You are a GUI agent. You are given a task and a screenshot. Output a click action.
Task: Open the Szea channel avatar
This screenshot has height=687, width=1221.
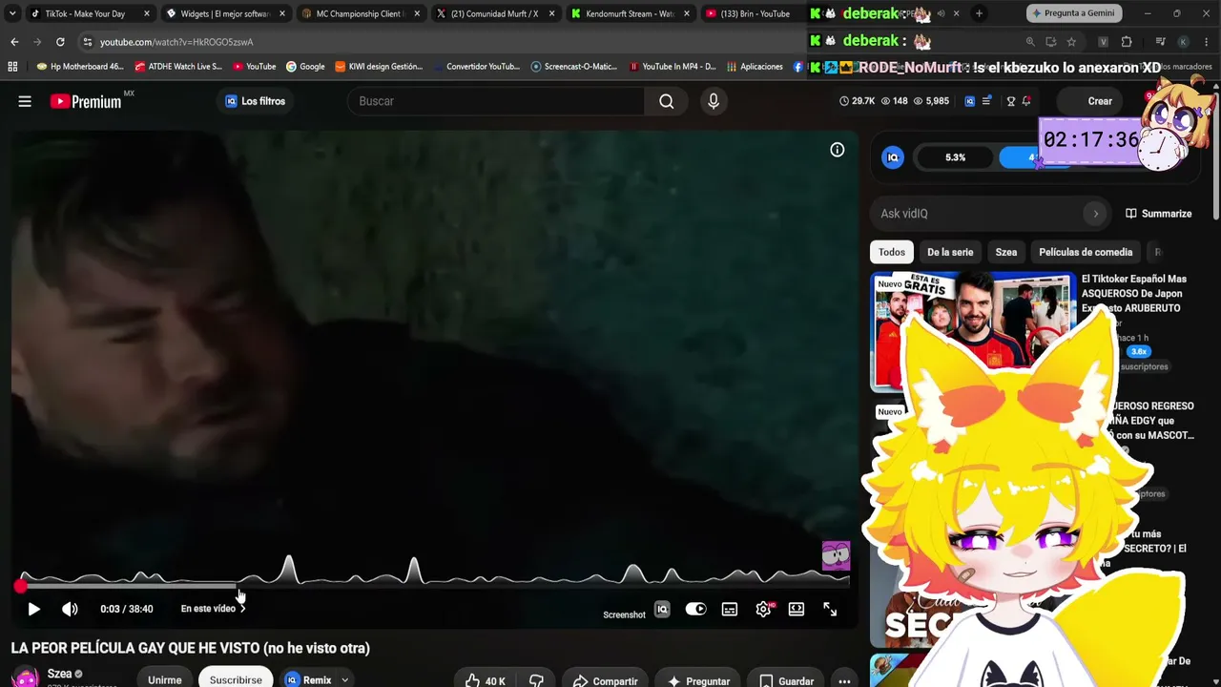[25, 677]
